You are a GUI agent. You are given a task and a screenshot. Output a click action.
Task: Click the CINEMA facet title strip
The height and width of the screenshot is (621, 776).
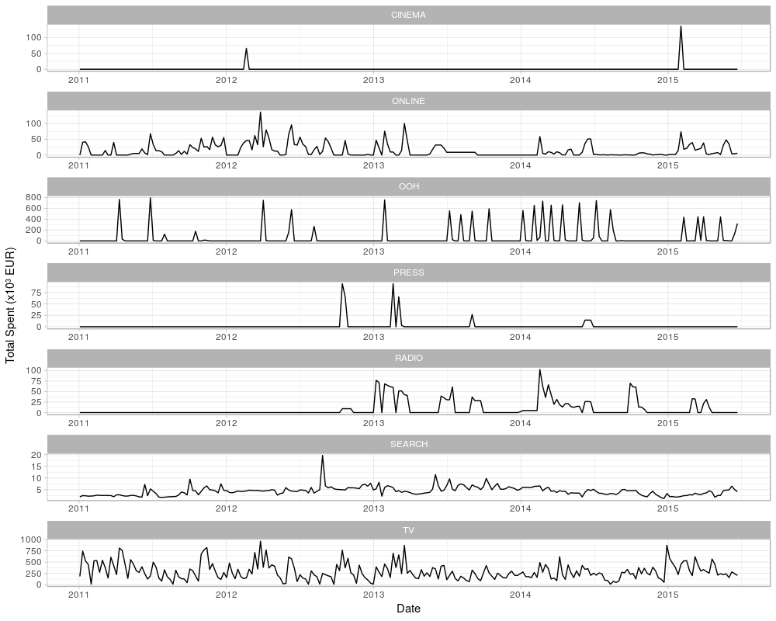coord(408,15)
